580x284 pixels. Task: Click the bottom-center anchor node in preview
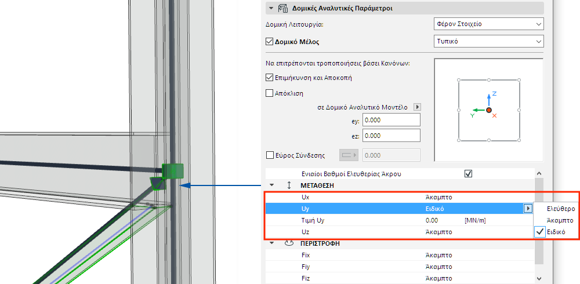489,140
